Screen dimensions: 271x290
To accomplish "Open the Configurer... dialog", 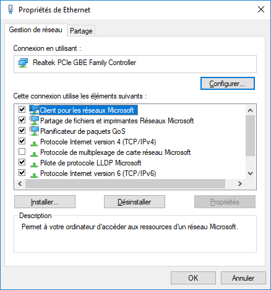I will pos(228,84).
